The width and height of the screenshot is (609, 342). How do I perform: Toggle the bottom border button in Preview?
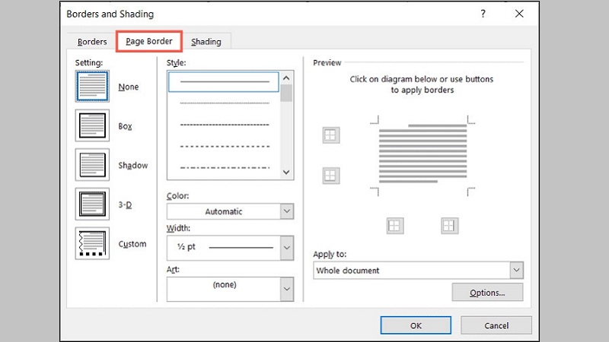tap(330, 175)
